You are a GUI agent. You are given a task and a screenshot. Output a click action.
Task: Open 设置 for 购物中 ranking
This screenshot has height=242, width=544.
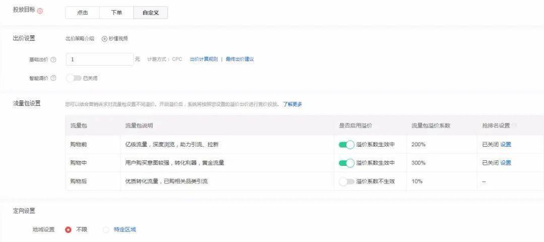tap(506, 163)
